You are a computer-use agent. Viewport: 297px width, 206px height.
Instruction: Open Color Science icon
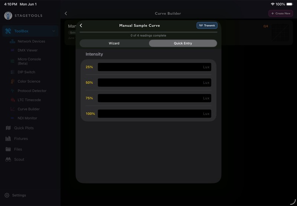pyautogui.click(x=13, y=81)
